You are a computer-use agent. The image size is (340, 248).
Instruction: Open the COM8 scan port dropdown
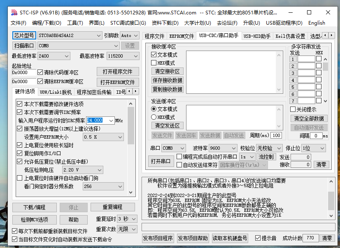pyautogui.click(x=79, y=46)
